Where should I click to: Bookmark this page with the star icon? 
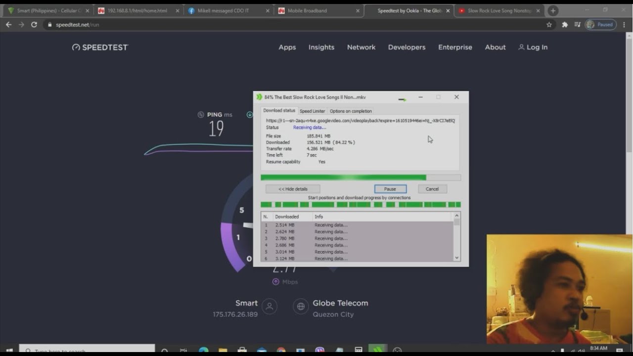coord(549,24)
